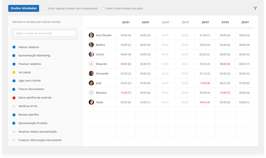
Task: Click Paula's avatar photo
Action: point(91,102)
